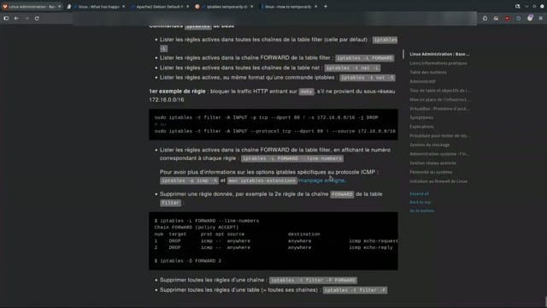Reload the page with refresh icon
547x308 pixels.
click(x=37, y=18)
